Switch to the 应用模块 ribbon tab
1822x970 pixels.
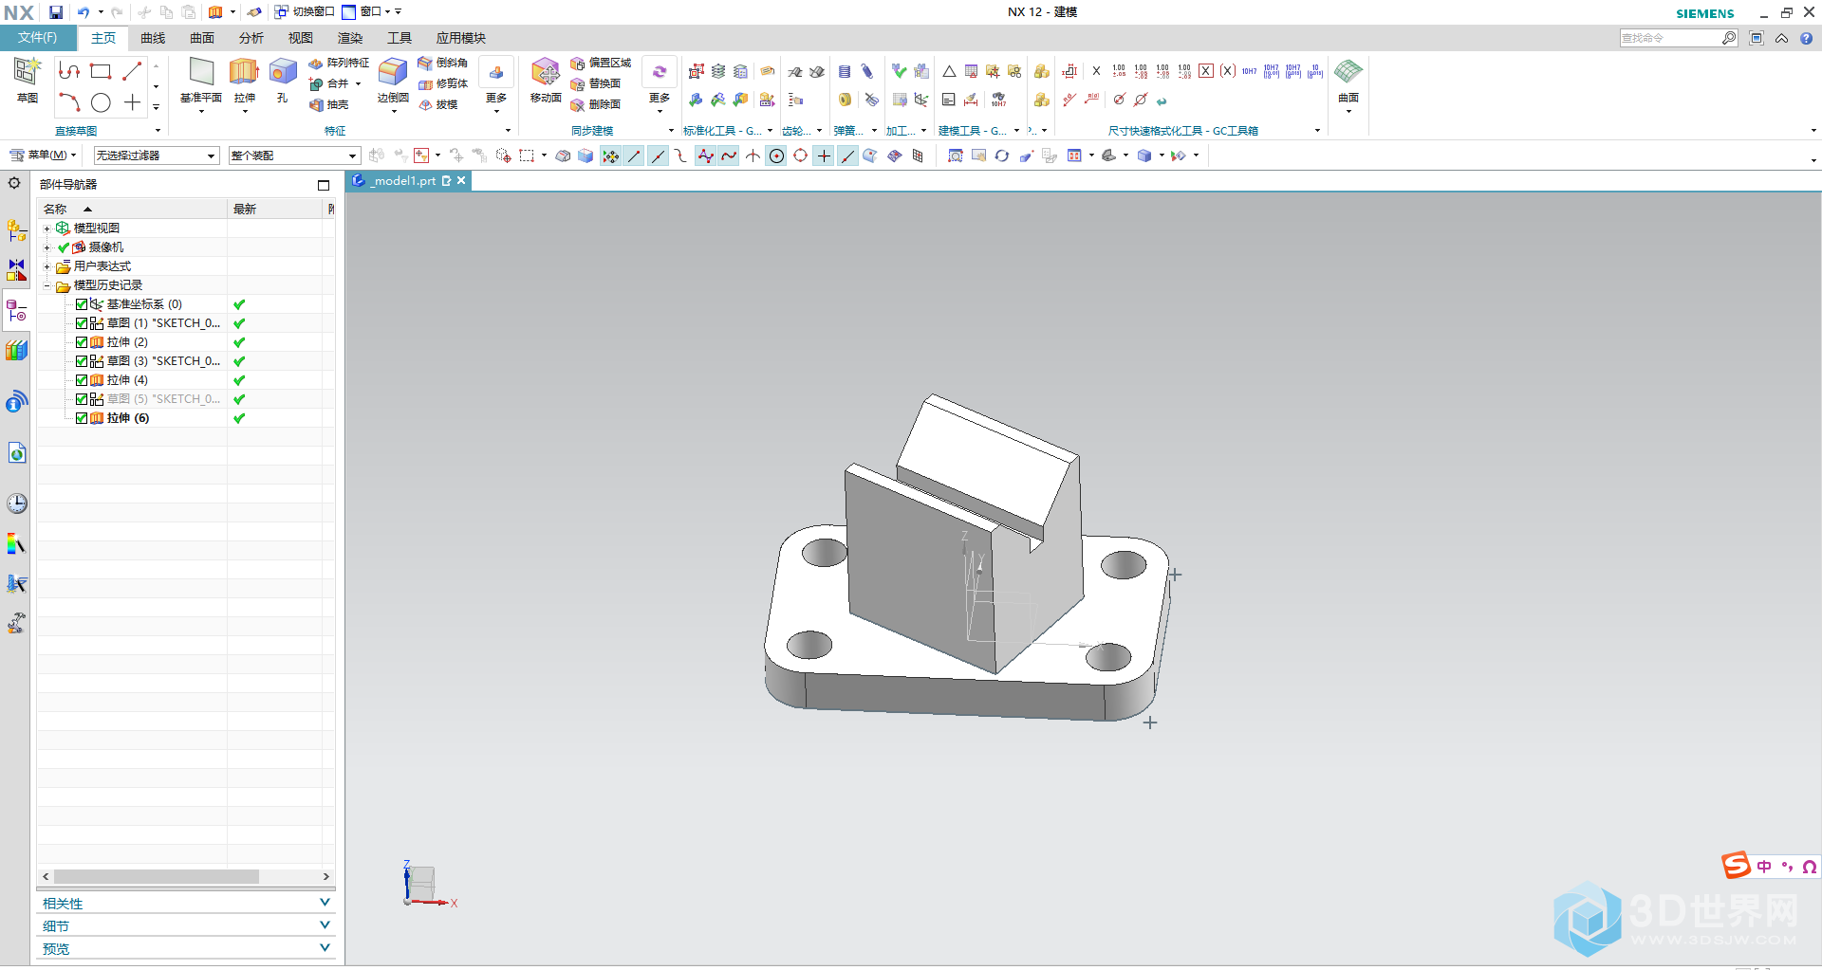[461, 38]
